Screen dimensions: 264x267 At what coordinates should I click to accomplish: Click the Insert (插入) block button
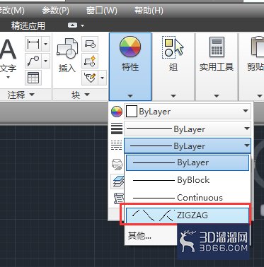coord(67,55)
